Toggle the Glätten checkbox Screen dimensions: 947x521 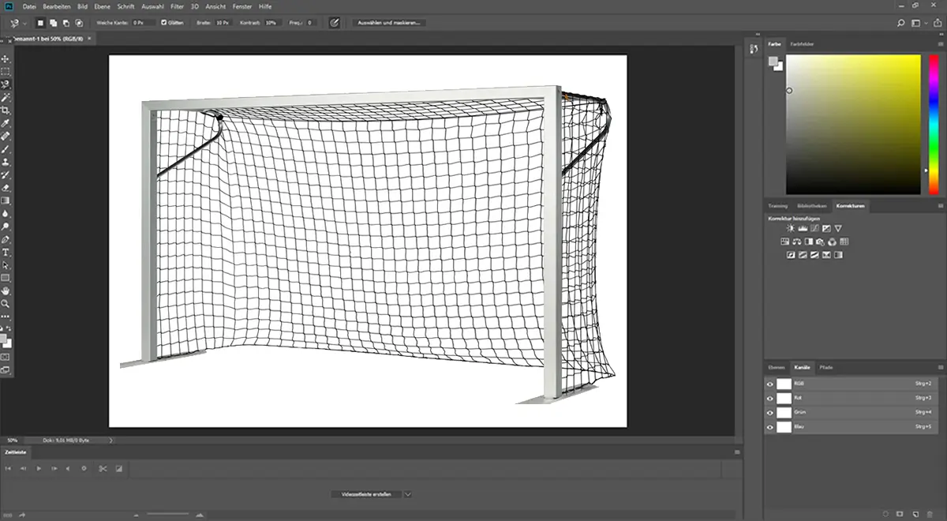coord(163,23)
